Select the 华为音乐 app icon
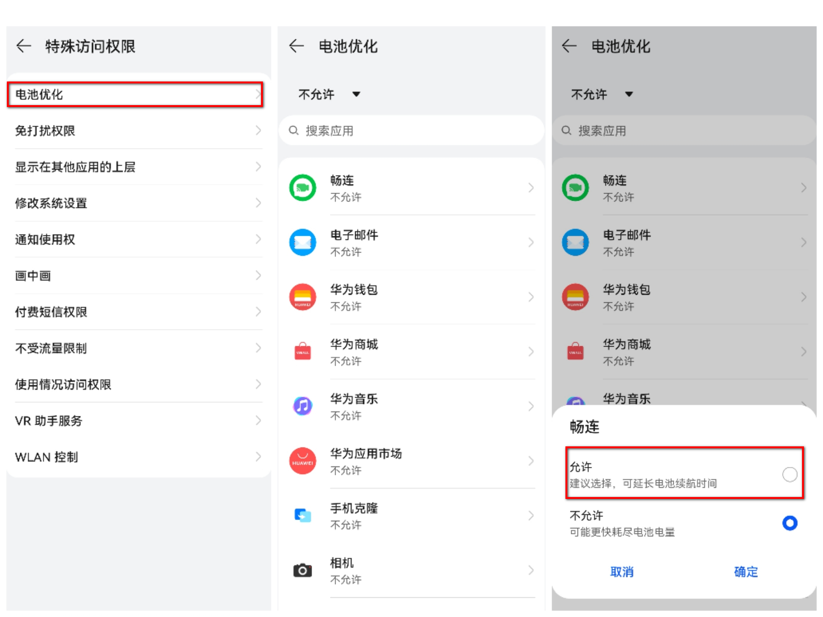This screenshot has height=617, width=823. point(302,406)
